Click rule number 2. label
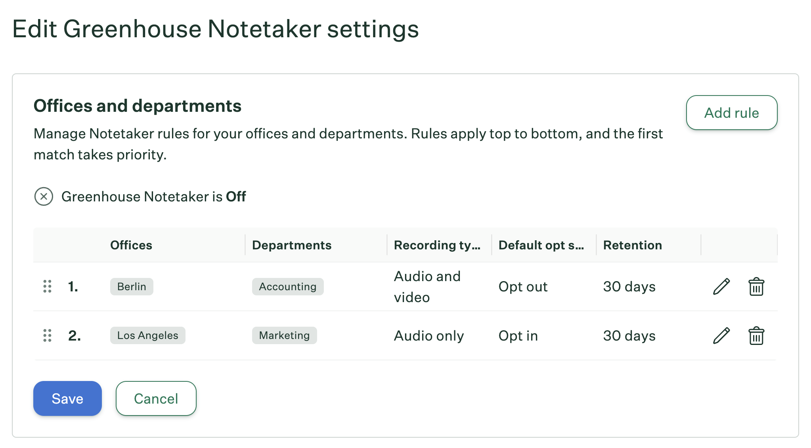The width and height of the screenshot is (811, 448). coord(75,335)
